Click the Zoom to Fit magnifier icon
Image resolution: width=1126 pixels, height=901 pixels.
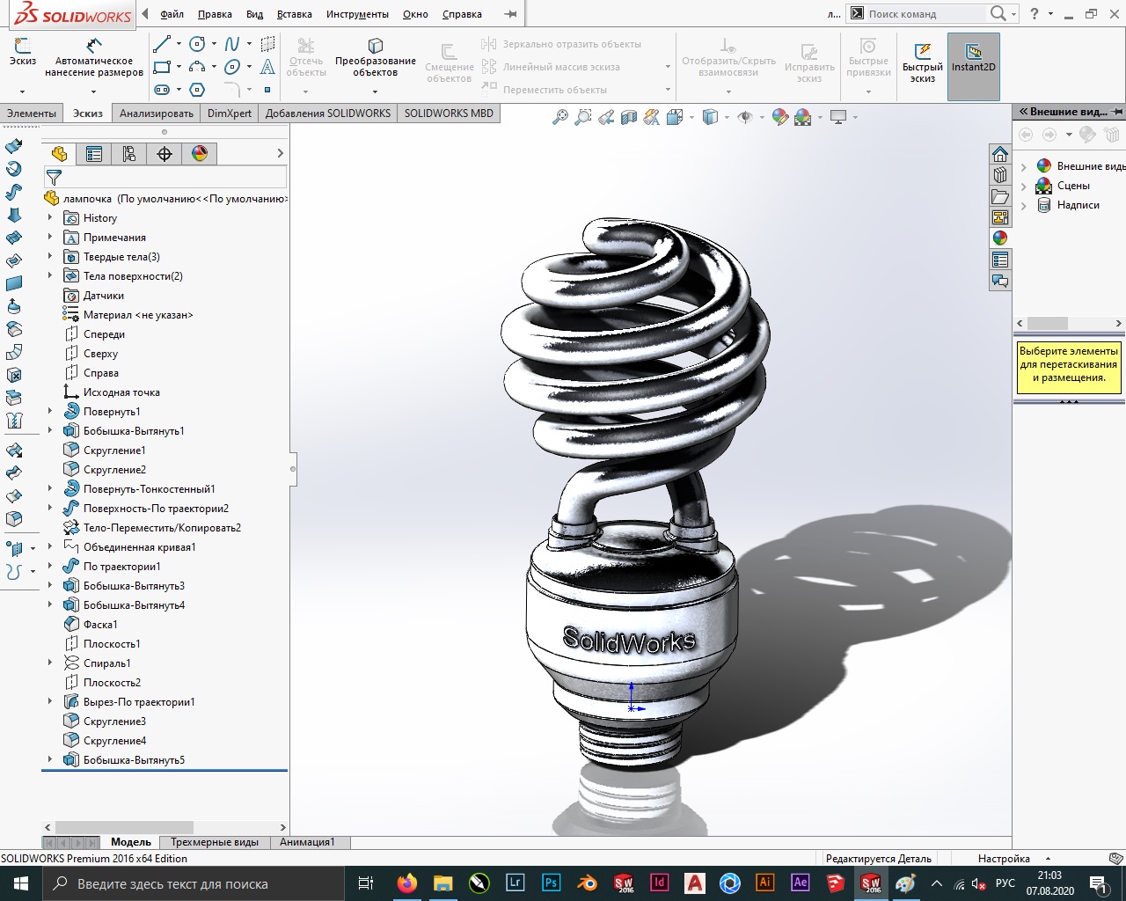[x=559, y=117]
